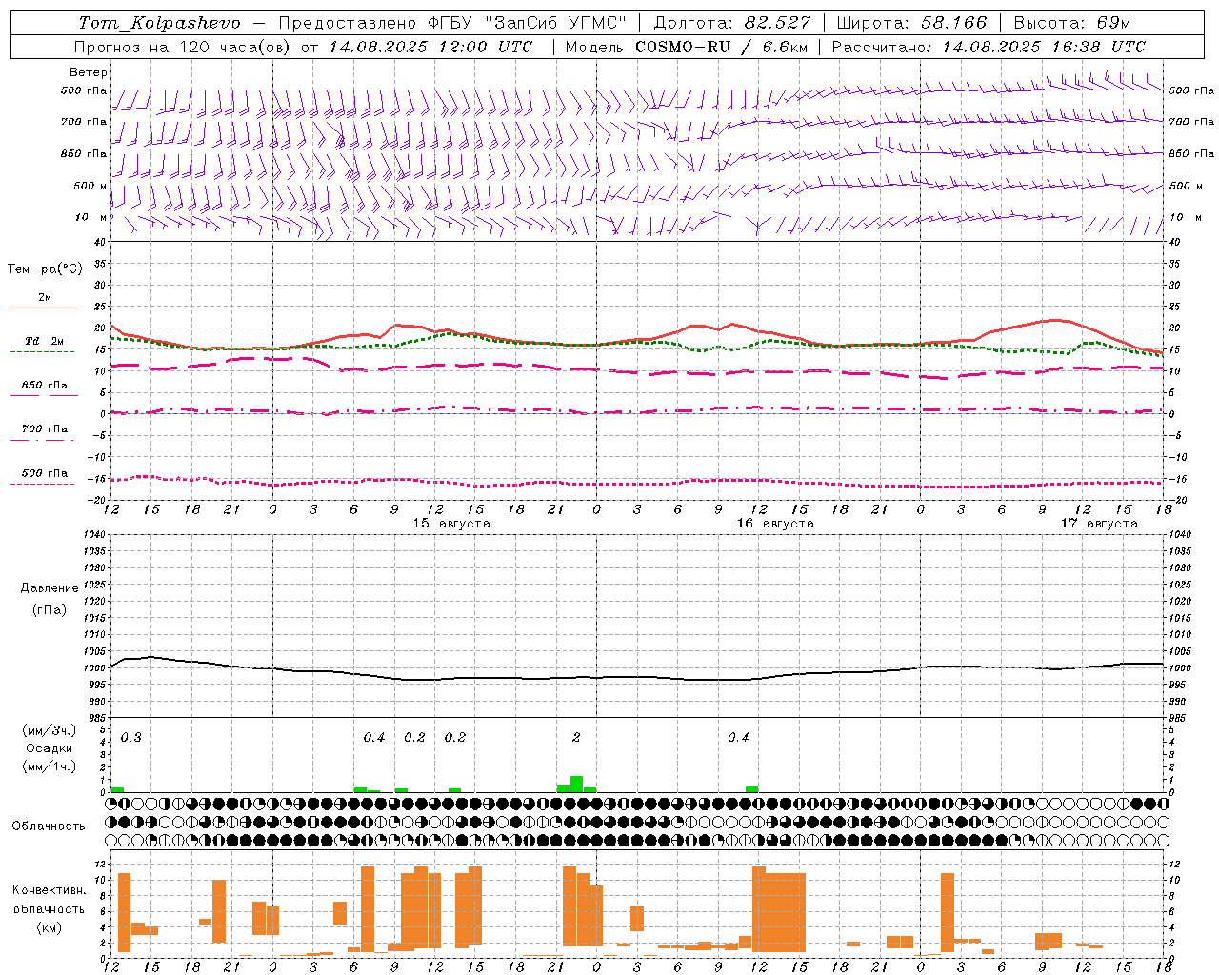
Task: Click the Td 2м dew point legend entry
Action: (x=44, y=341)
